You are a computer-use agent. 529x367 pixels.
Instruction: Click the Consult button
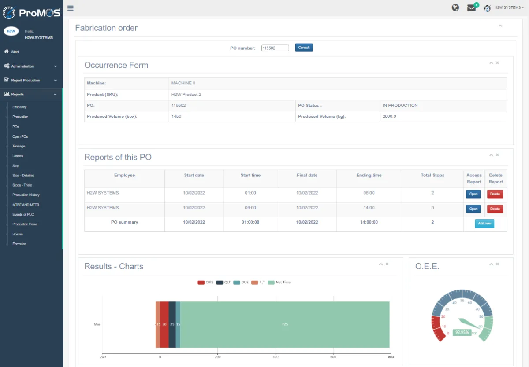pyautogui.click(x=304, y=48)
